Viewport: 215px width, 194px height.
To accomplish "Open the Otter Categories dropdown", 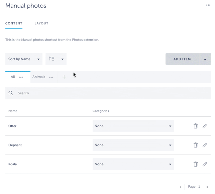I will pyautogui.click(x=133, y=126).
